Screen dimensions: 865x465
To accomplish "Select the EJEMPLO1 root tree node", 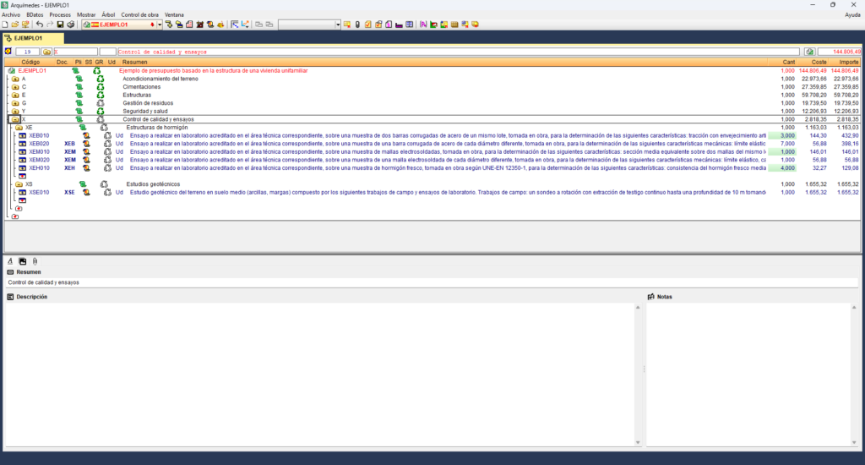I will [x=32, y=71].
